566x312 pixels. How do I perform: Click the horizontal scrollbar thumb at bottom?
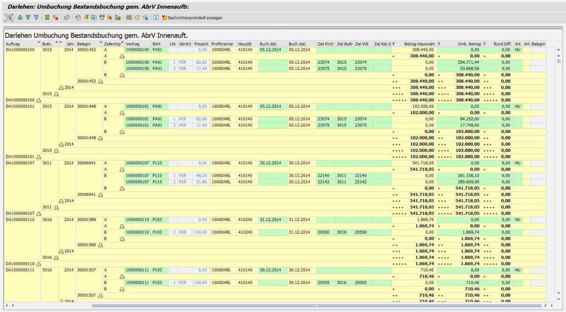pos(316,305)
